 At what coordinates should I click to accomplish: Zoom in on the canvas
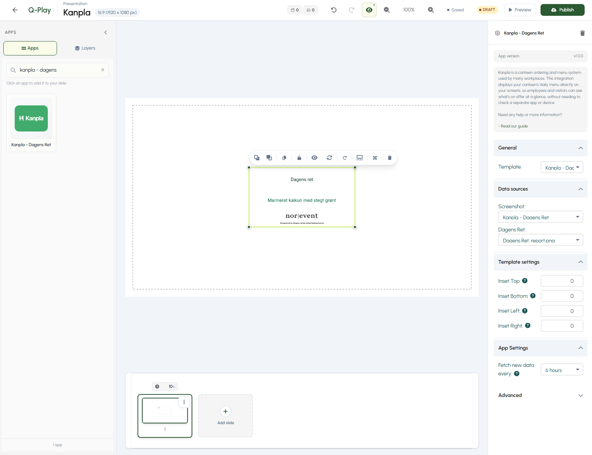coord(431,10)
